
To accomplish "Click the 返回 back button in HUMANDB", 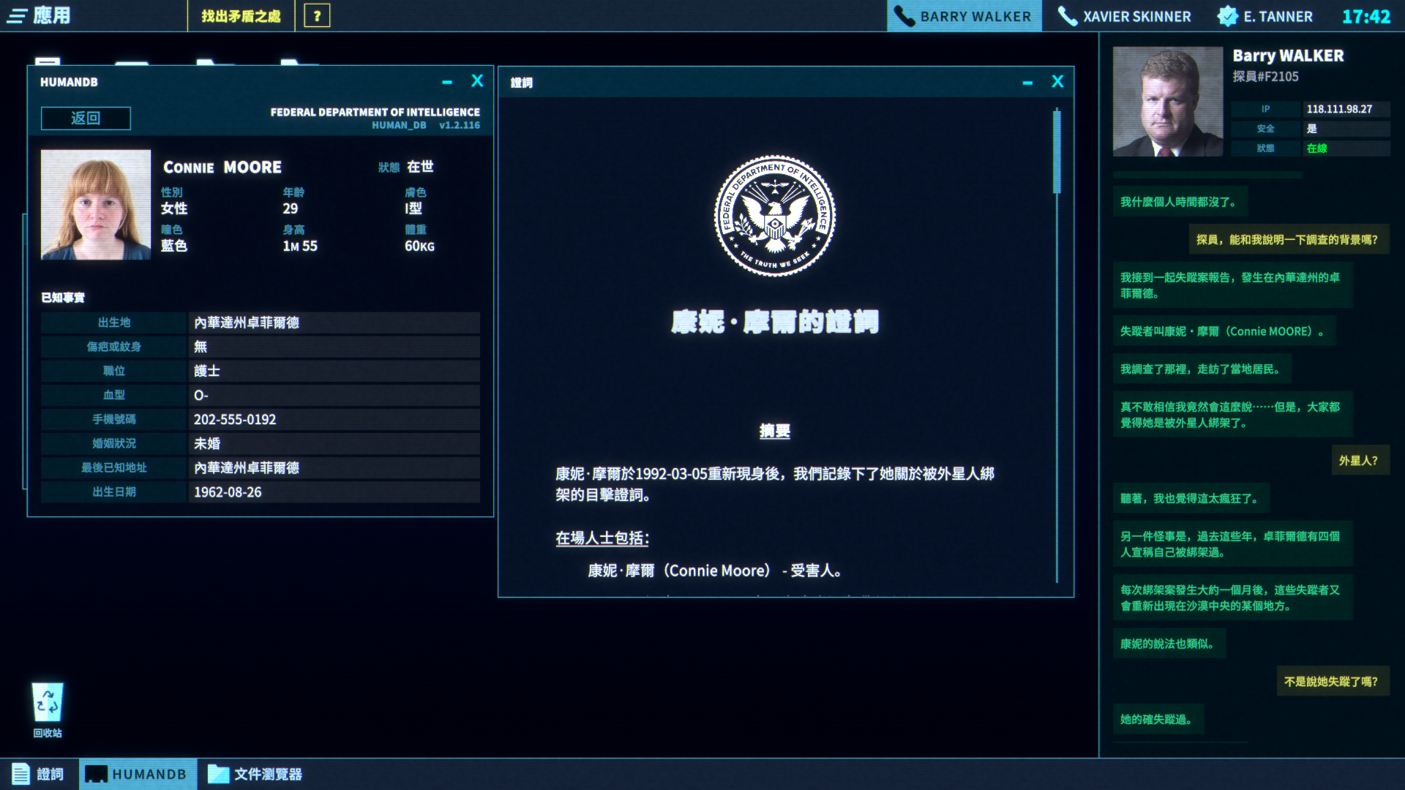I will pos(85,118).
